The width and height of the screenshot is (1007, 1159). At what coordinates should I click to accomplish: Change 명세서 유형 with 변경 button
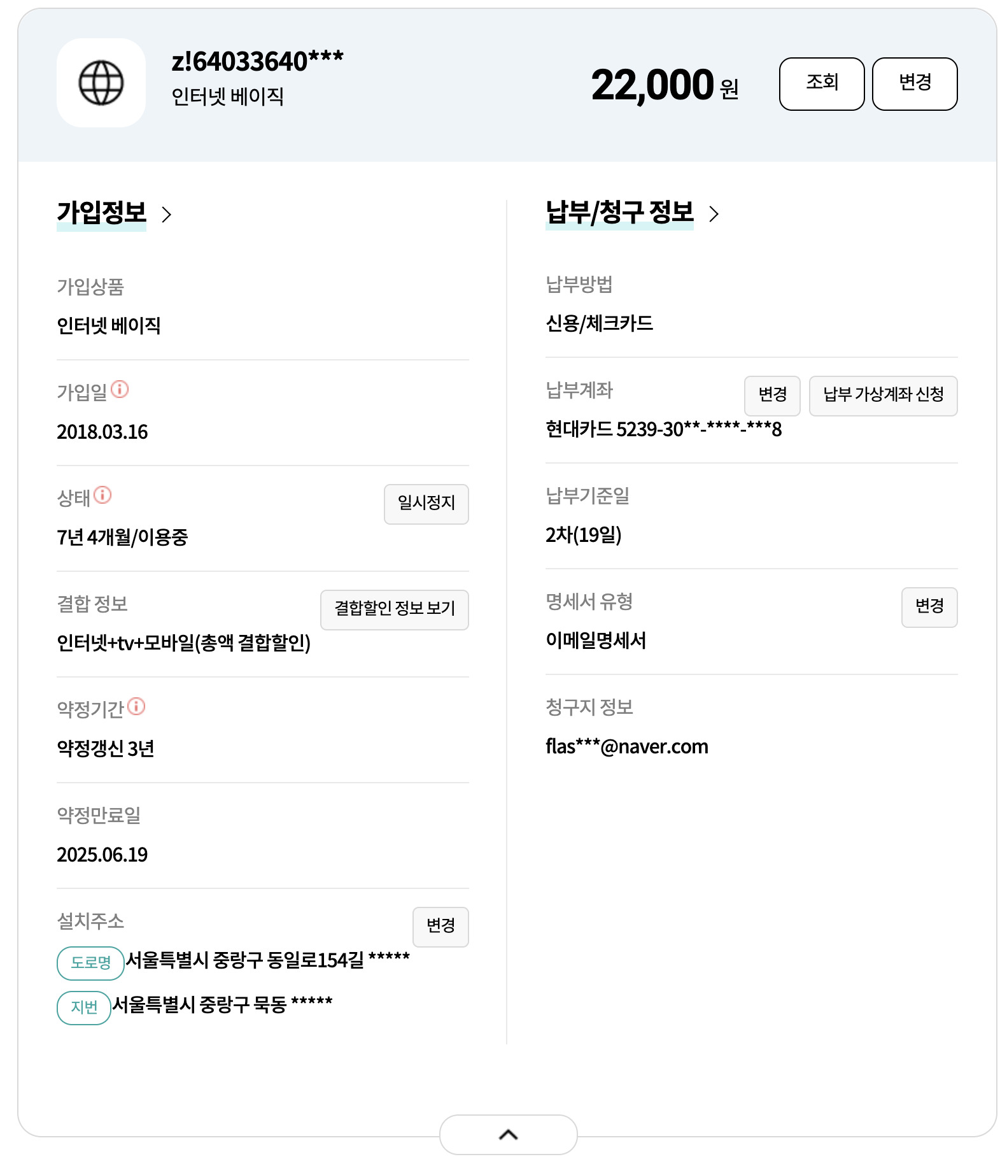(929, 607)
